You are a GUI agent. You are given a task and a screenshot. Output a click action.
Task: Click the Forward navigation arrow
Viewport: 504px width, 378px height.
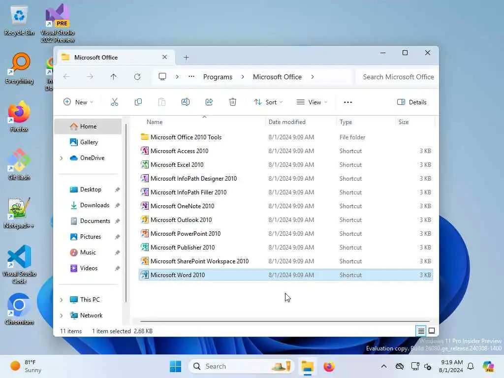pyautogui.click(x=90, y=77)
